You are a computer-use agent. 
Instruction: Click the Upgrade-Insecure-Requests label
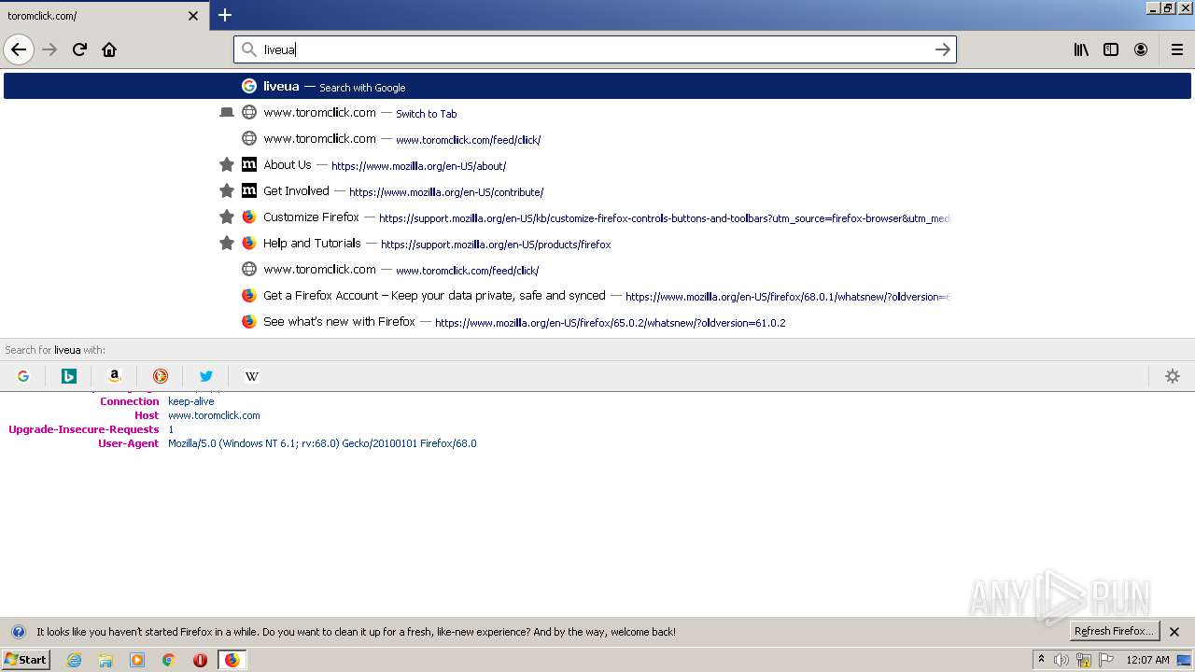pos(84,429)
